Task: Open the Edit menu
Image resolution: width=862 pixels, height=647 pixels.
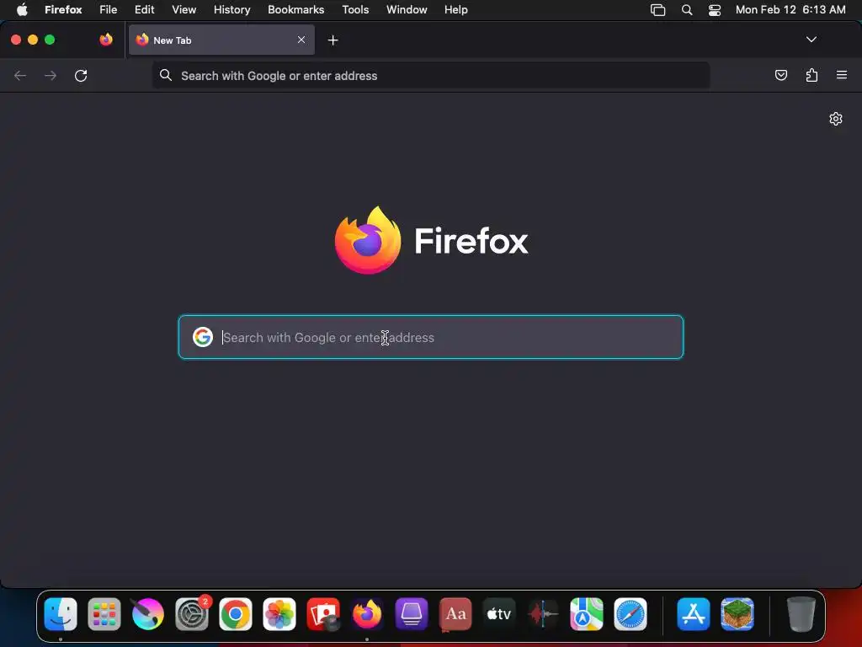Action: pyautogui.click(x=145, y=9)
